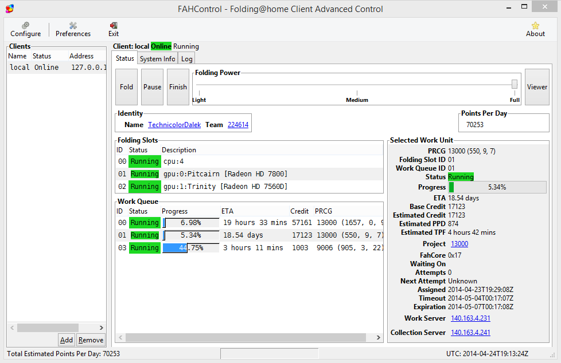Viewport: 561px width, 363px height.
Task: Click Work Queue scroll right arrow
Action: (379, 337)
